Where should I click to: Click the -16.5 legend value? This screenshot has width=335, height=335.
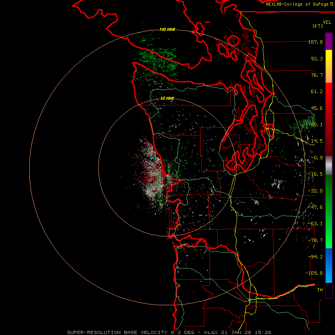(x=315, y=174)
